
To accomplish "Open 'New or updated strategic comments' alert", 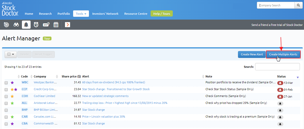I will [x=105, y=96].
